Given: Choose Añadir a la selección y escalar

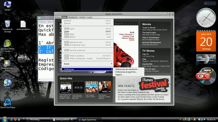Looking at the screenshot, I should click(88, 59).
